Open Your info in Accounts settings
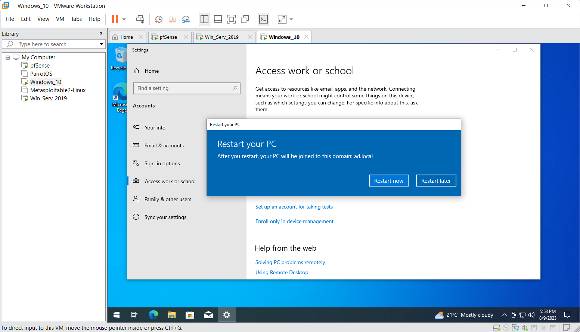Image resolution: width=580 pixels, height=332 pixels. click(155, 128)
